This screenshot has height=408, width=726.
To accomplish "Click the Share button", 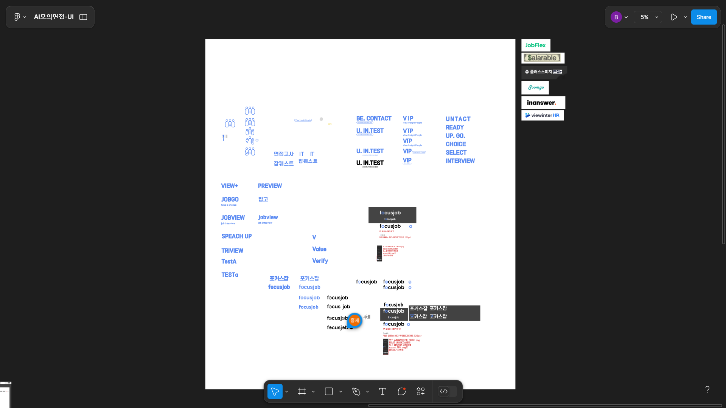I will (x=704, y=17).
